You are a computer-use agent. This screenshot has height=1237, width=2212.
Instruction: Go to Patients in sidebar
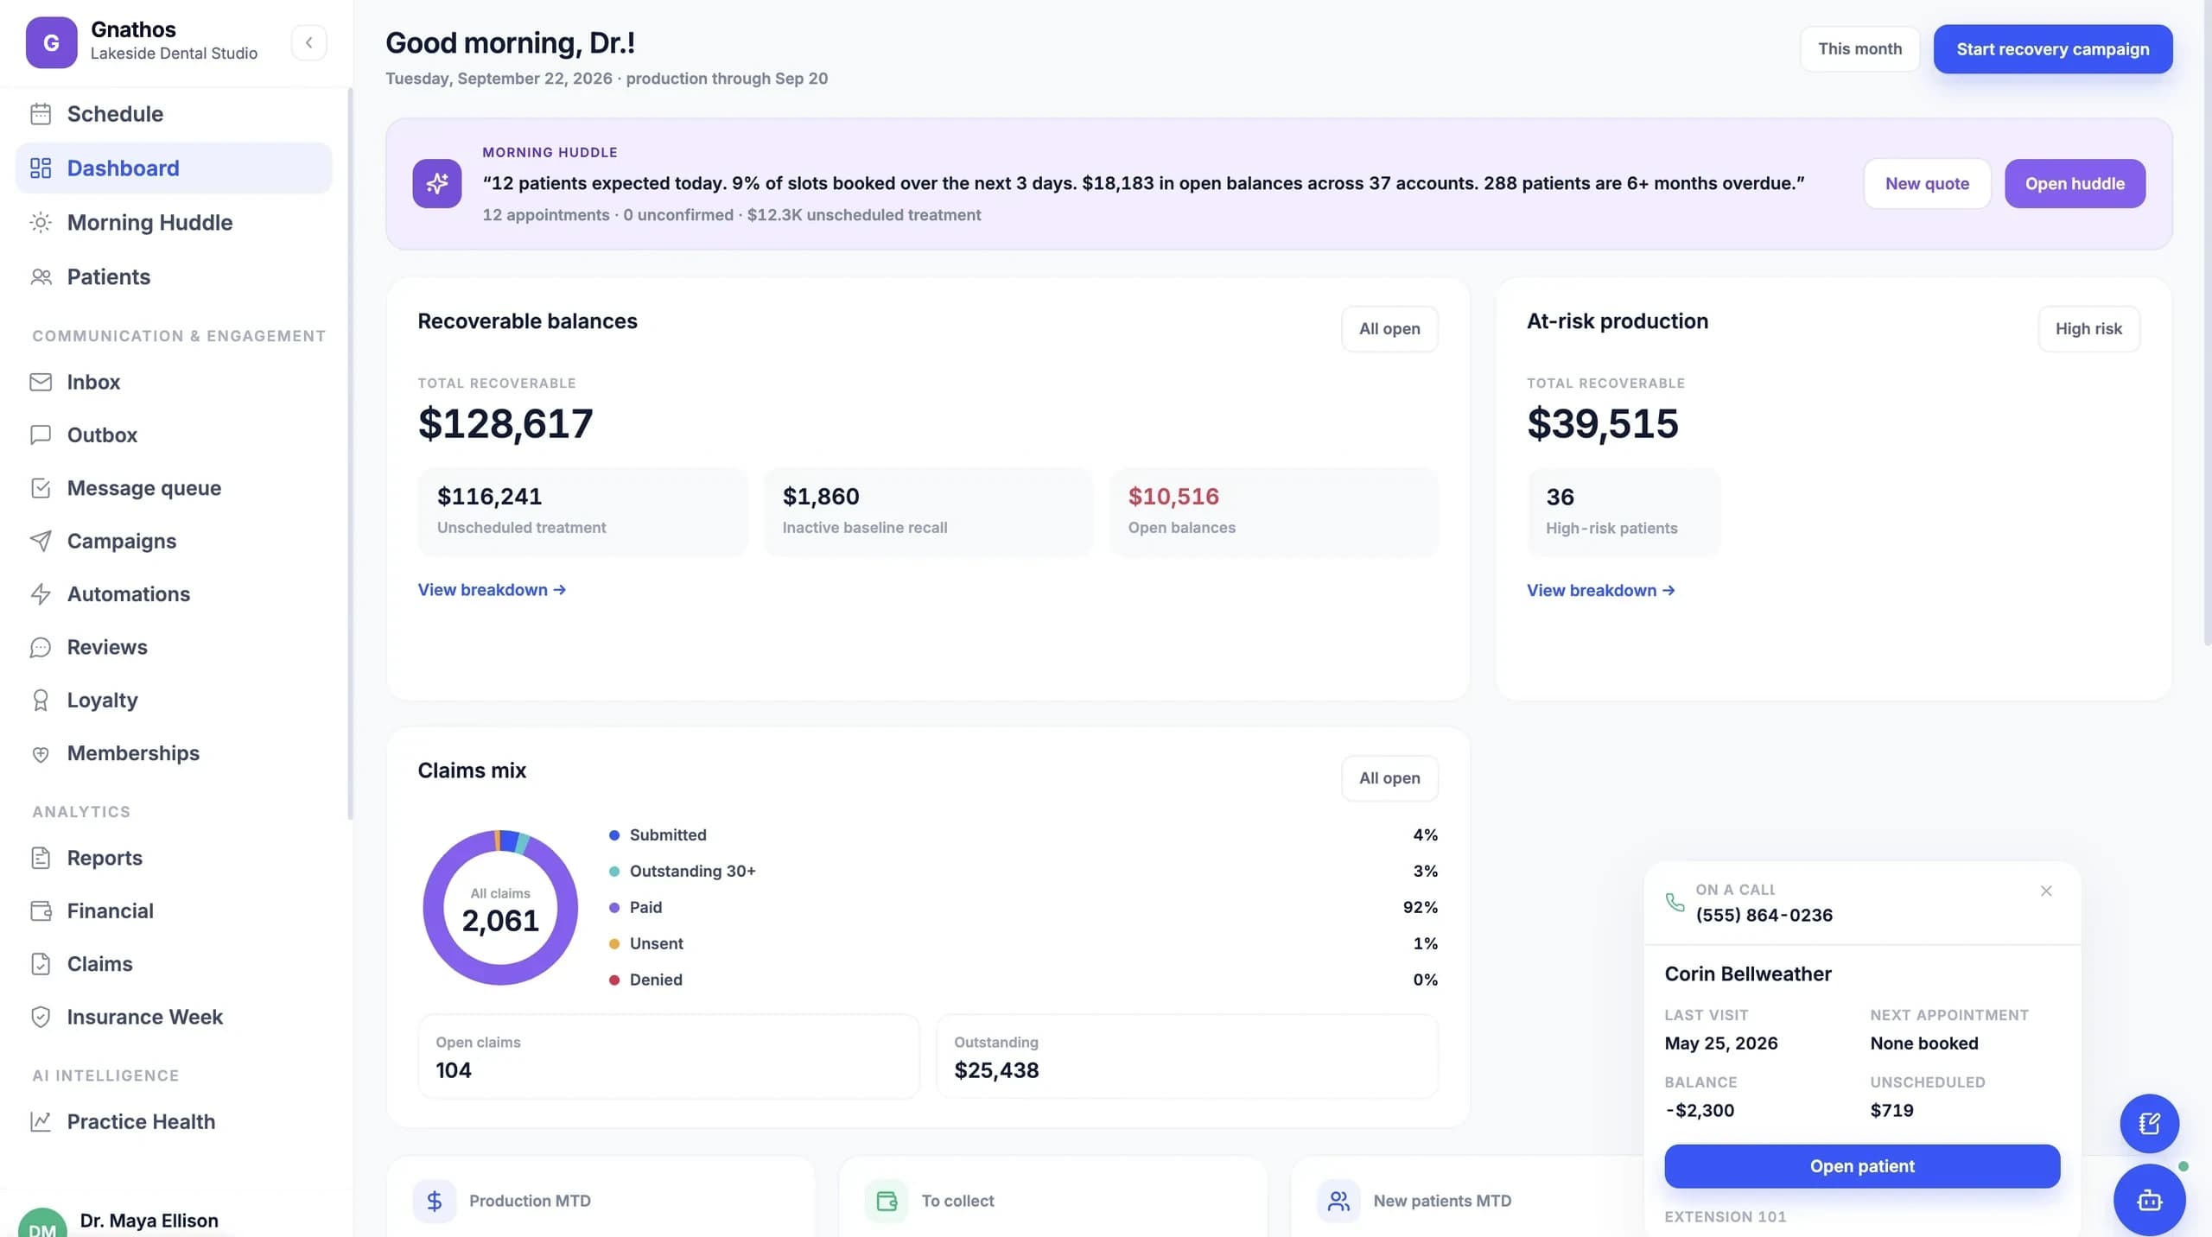point(174,277)
